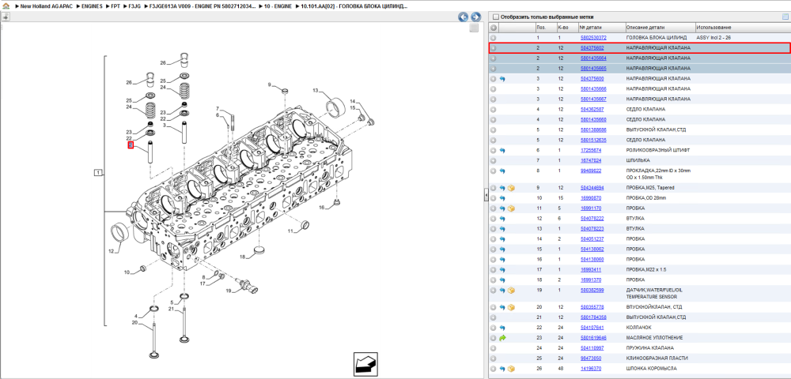The height and width of the screenshot is (379, 791).
Task: Select 'ШПОНКА КОРОМЫСЛА' description cell
Action: point(653,369)
